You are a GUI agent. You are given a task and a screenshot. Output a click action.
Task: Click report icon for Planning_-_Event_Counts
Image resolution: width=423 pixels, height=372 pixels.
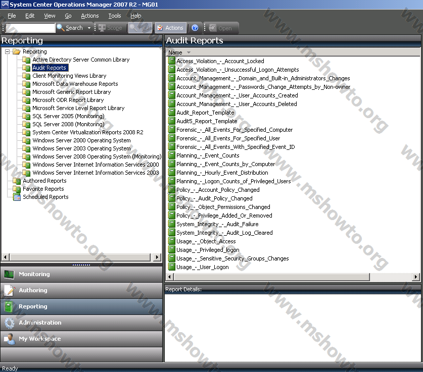(x=171, y=155)
